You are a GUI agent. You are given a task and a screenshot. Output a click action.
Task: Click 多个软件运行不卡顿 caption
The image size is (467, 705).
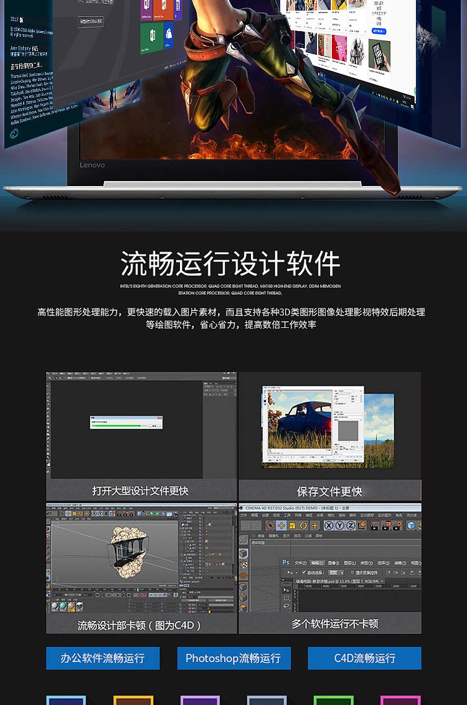tap(335, 623)
